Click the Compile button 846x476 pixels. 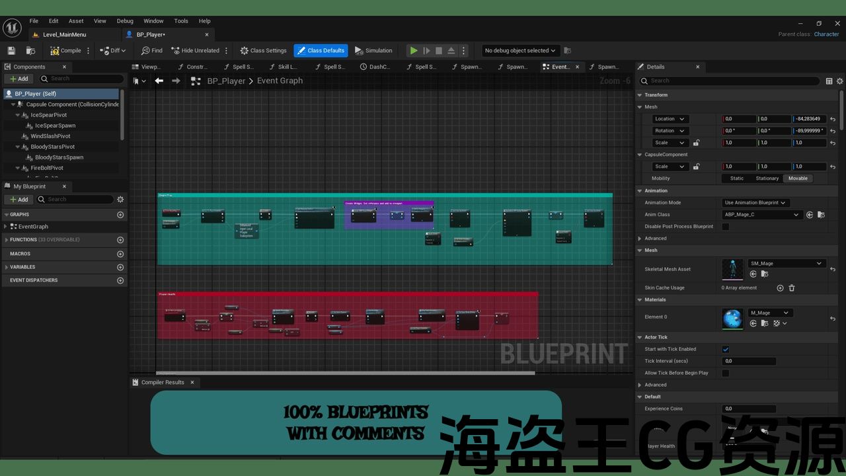(x=65, y=51)
